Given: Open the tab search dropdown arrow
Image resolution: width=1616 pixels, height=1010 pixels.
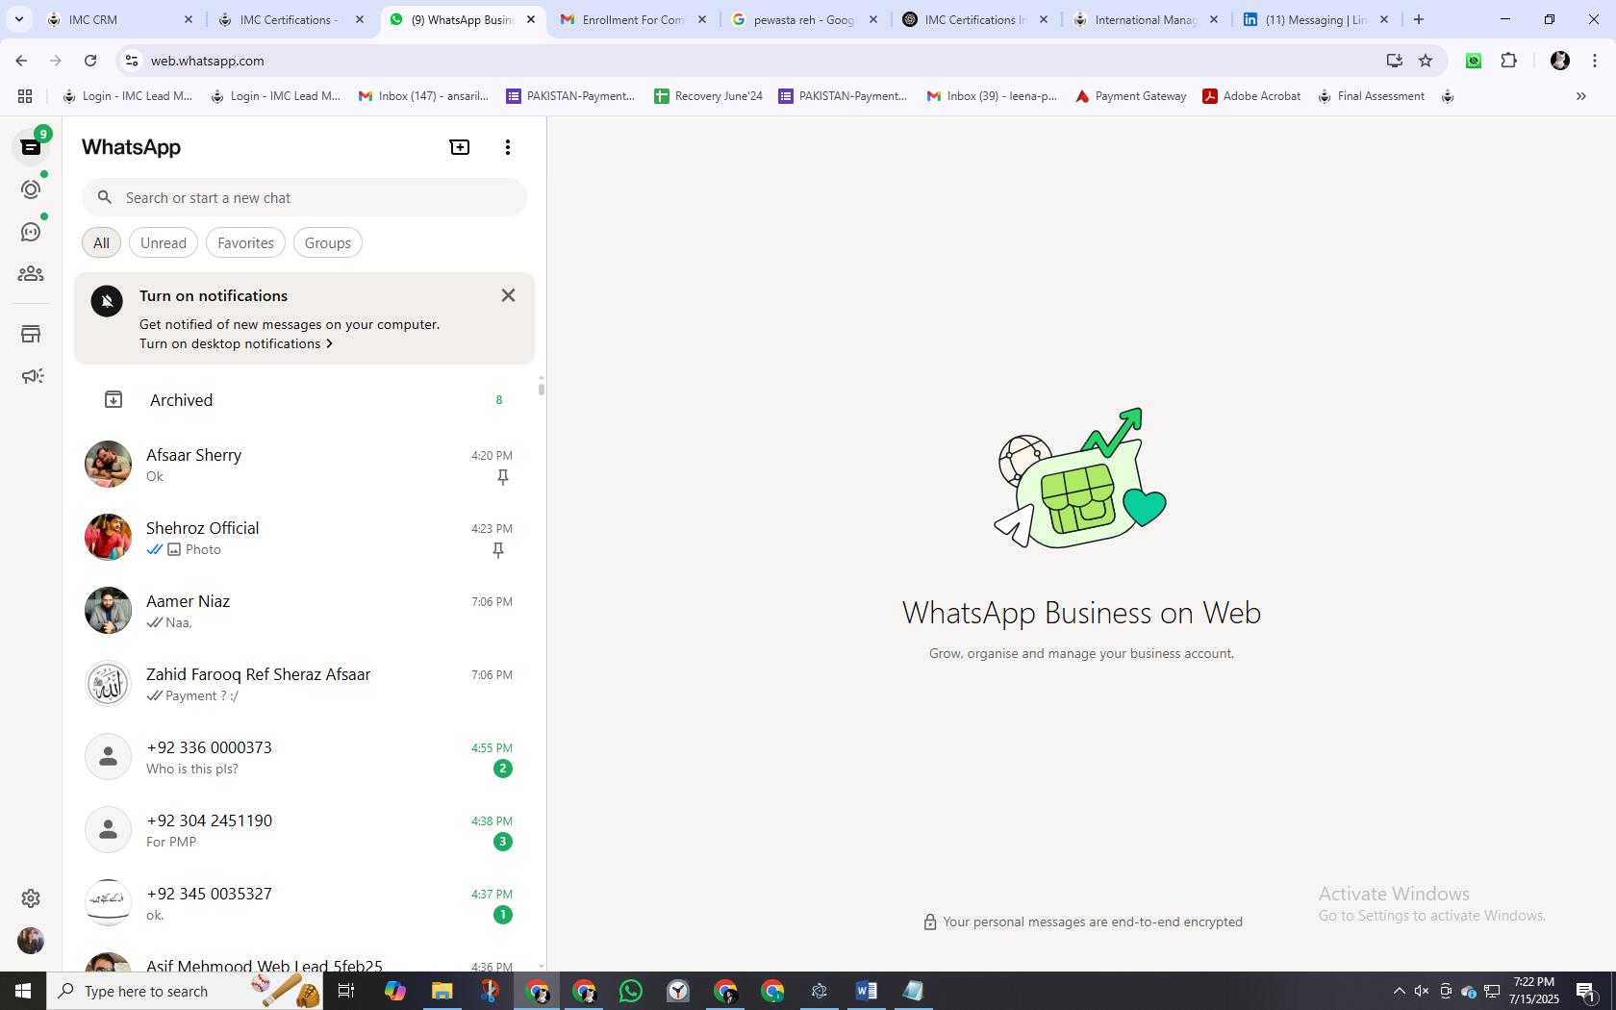Looking at the screenshot, I should point(18,19).
